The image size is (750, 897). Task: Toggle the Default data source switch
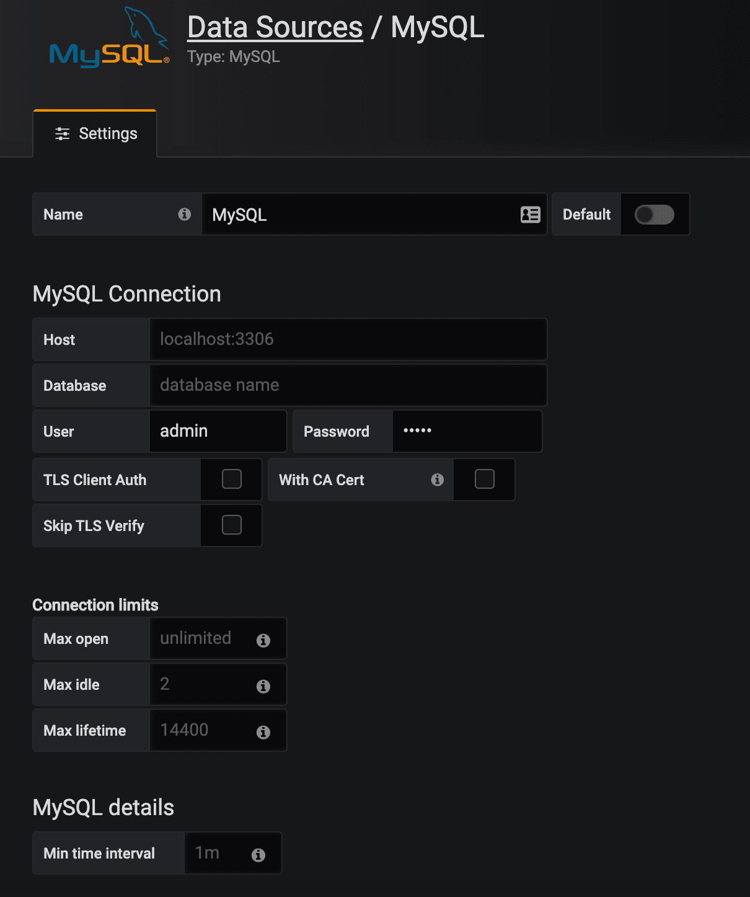(x=654, y=215)
